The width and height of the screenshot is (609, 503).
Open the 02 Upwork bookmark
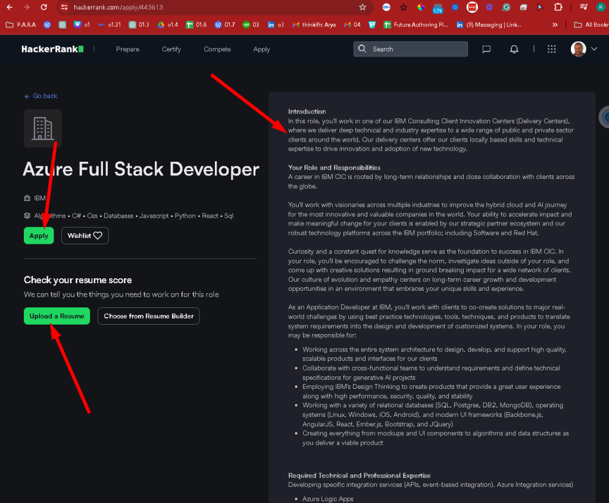pos(251,24)
